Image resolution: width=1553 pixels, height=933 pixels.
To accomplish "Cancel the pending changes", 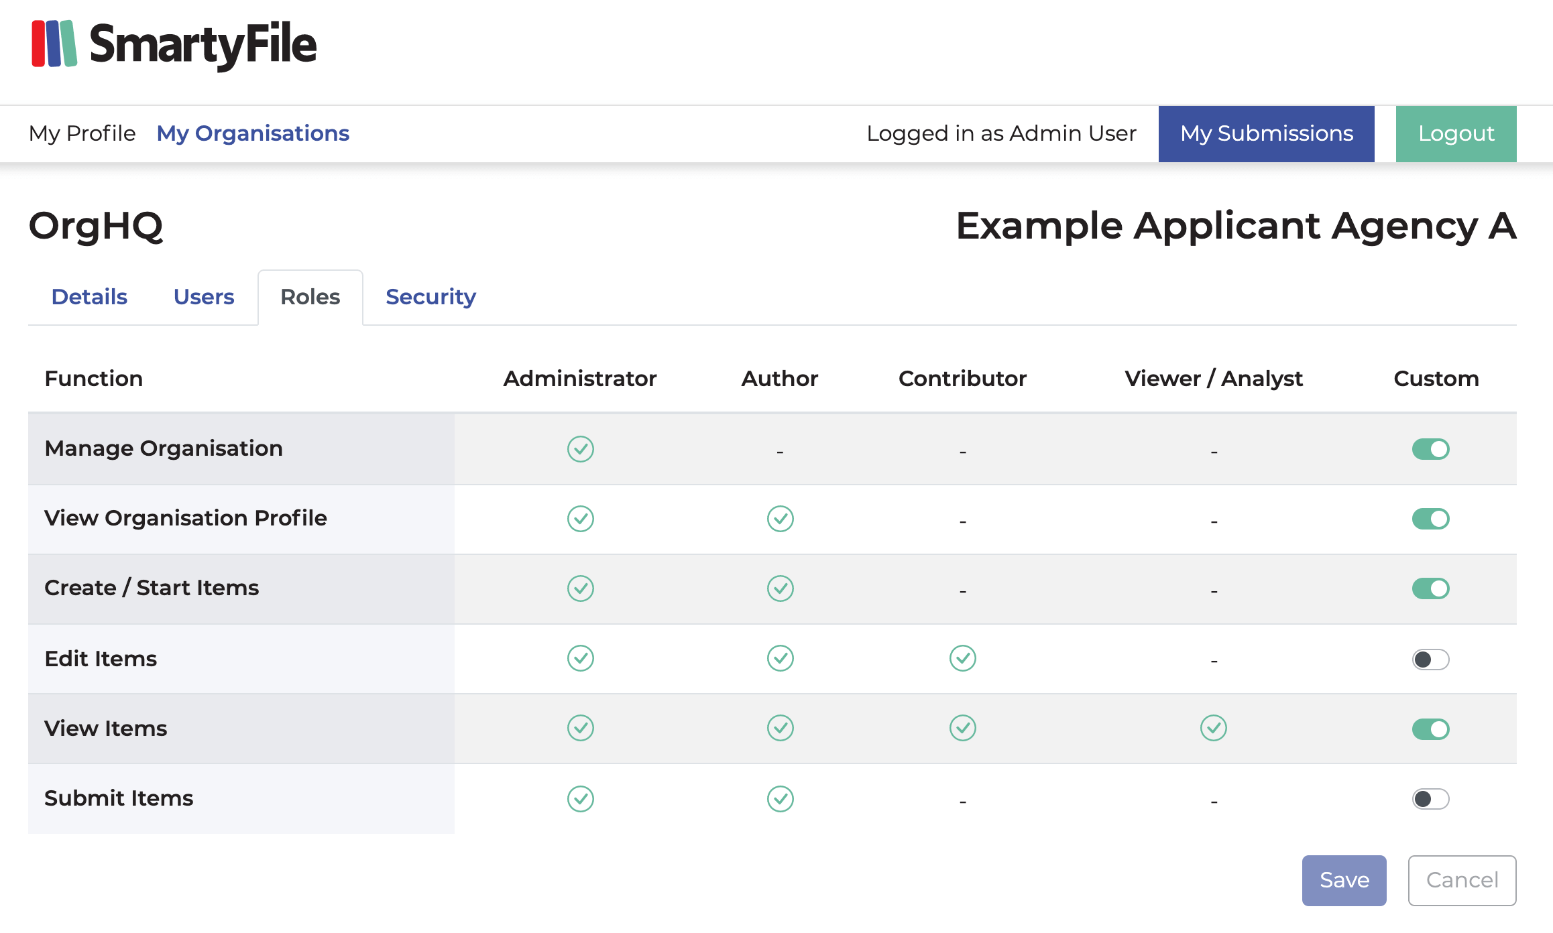I will 1462,880.
